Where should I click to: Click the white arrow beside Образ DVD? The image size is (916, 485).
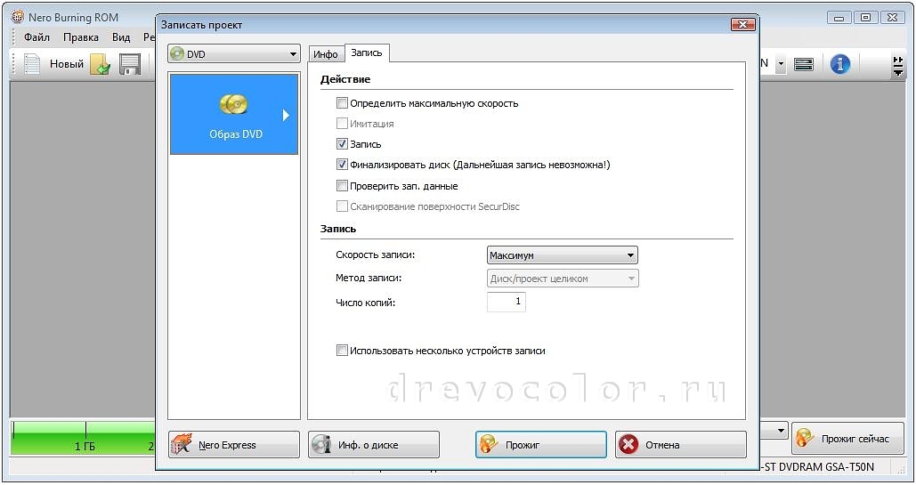pyautogui.click(x=286, y=115)
